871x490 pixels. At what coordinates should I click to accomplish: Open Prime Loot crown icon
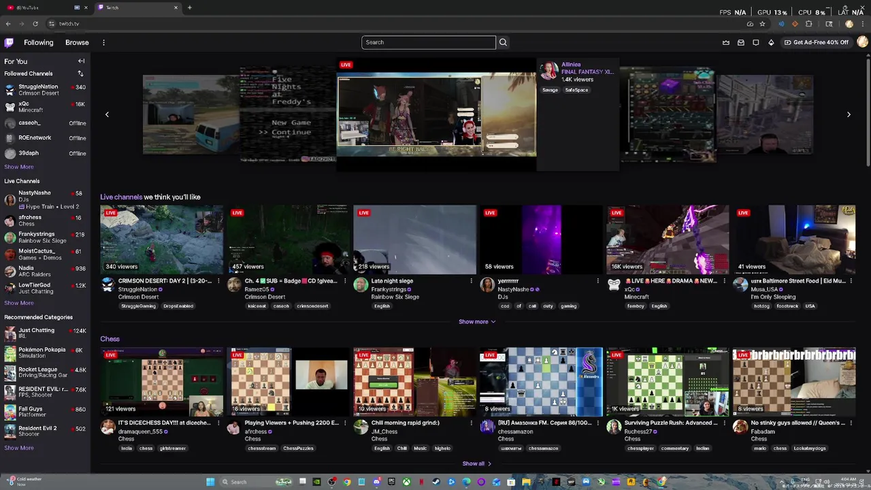[x=726, y=42]
